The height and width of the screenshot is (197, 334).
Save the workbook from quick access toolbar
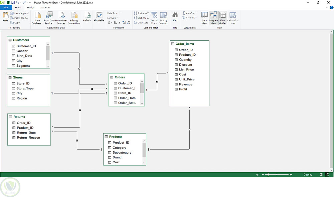[x=13, y=2]
